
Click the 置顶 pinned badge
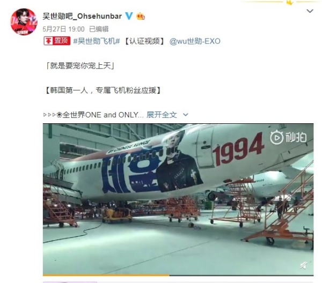tap(57, 41)
